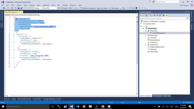Screen dimensions: 194x109
Task: Click the Collapse All icon in Solution Explorer
Action: click(157, 15)
